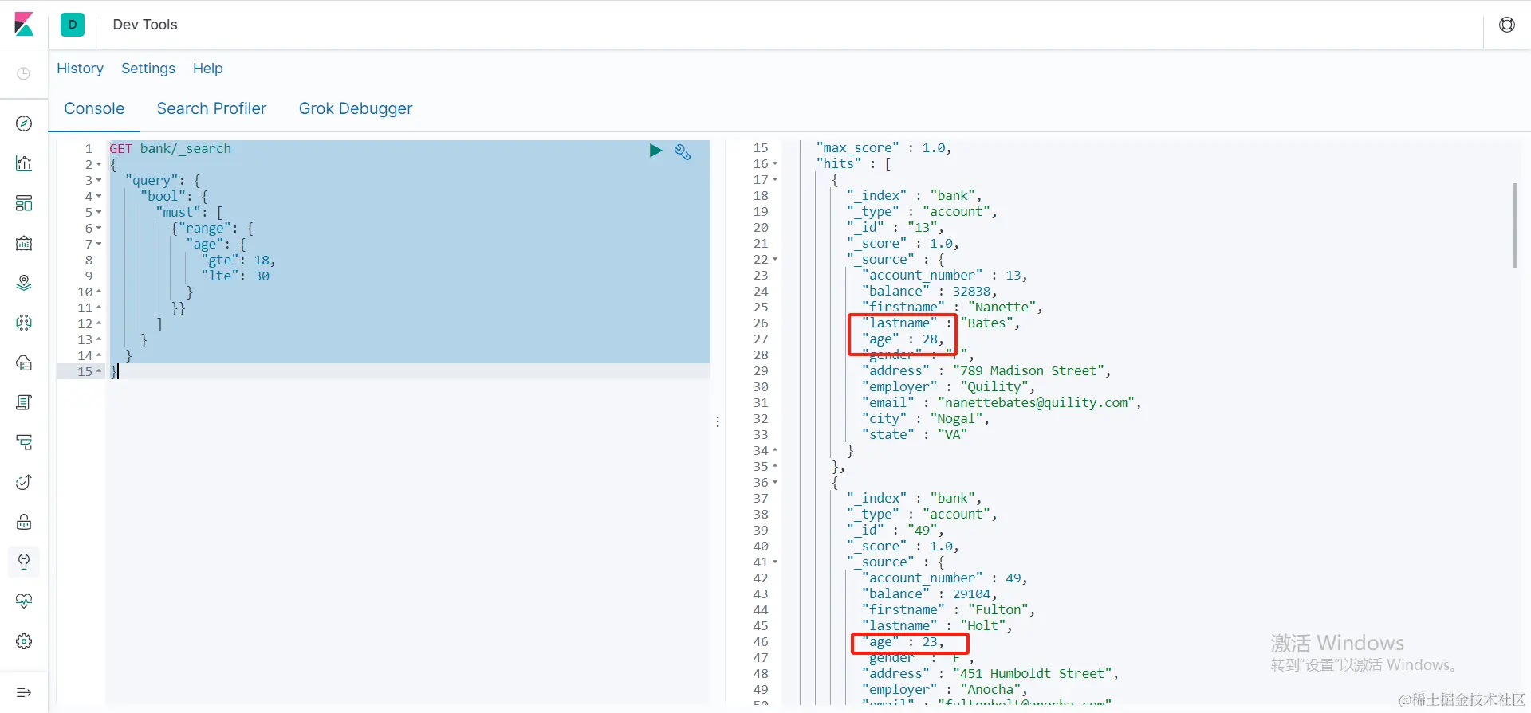The image size is (1531, 713).
Task: Collapse the "_source" fold on output line 22
Action: [775, 260]
